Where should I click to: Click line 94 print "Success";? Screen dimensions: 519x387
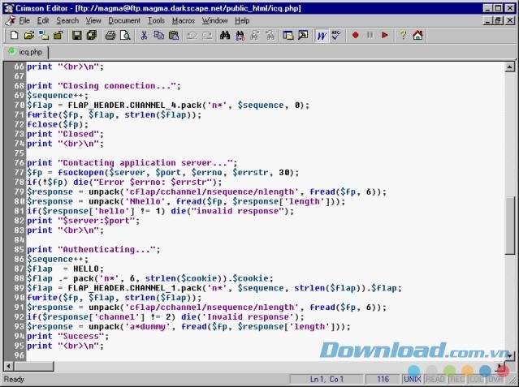coord(68,336)
